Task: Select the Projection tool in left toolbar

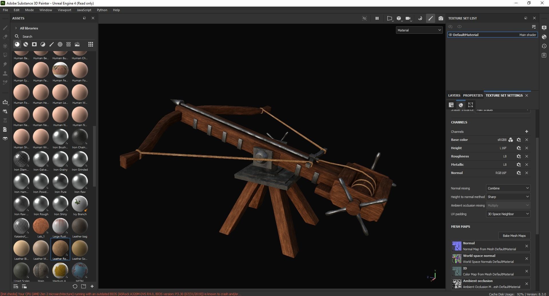Action: (5, 46)
